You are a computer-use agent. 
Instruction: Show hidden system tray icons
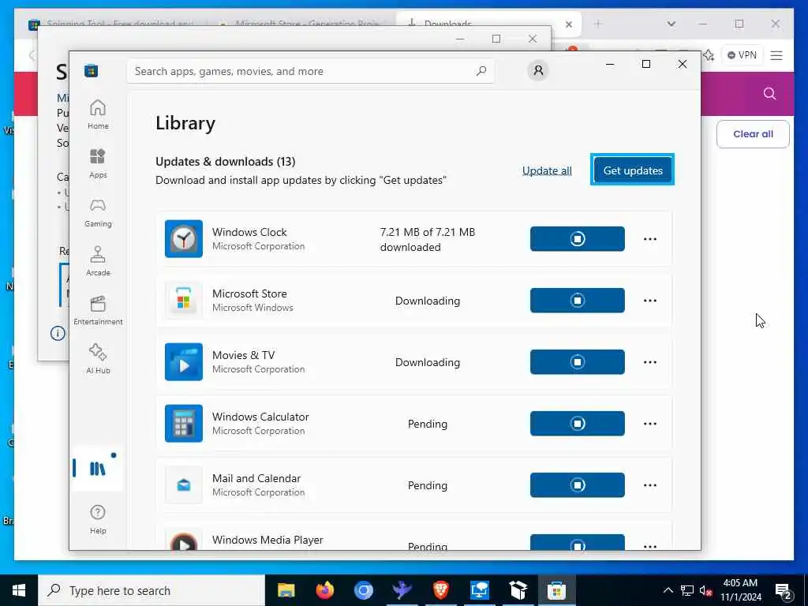pyautogui.click(x=668, y=590)
